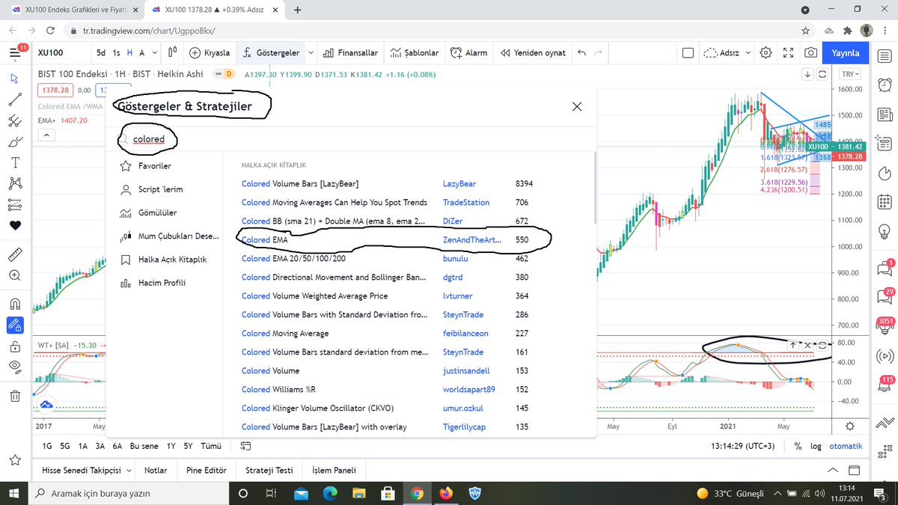
Task: Open Finansallar financials menu
Action: click(350, 53)
